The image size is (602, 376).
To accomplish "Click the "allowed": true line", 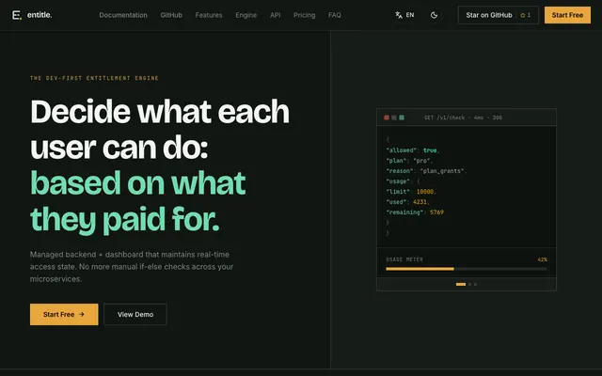I will (x=413, y=150).
